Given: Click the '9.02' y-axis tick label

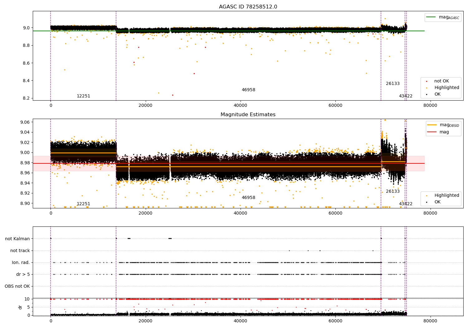Looking at the screenshot, I should [x=25, y=142].
